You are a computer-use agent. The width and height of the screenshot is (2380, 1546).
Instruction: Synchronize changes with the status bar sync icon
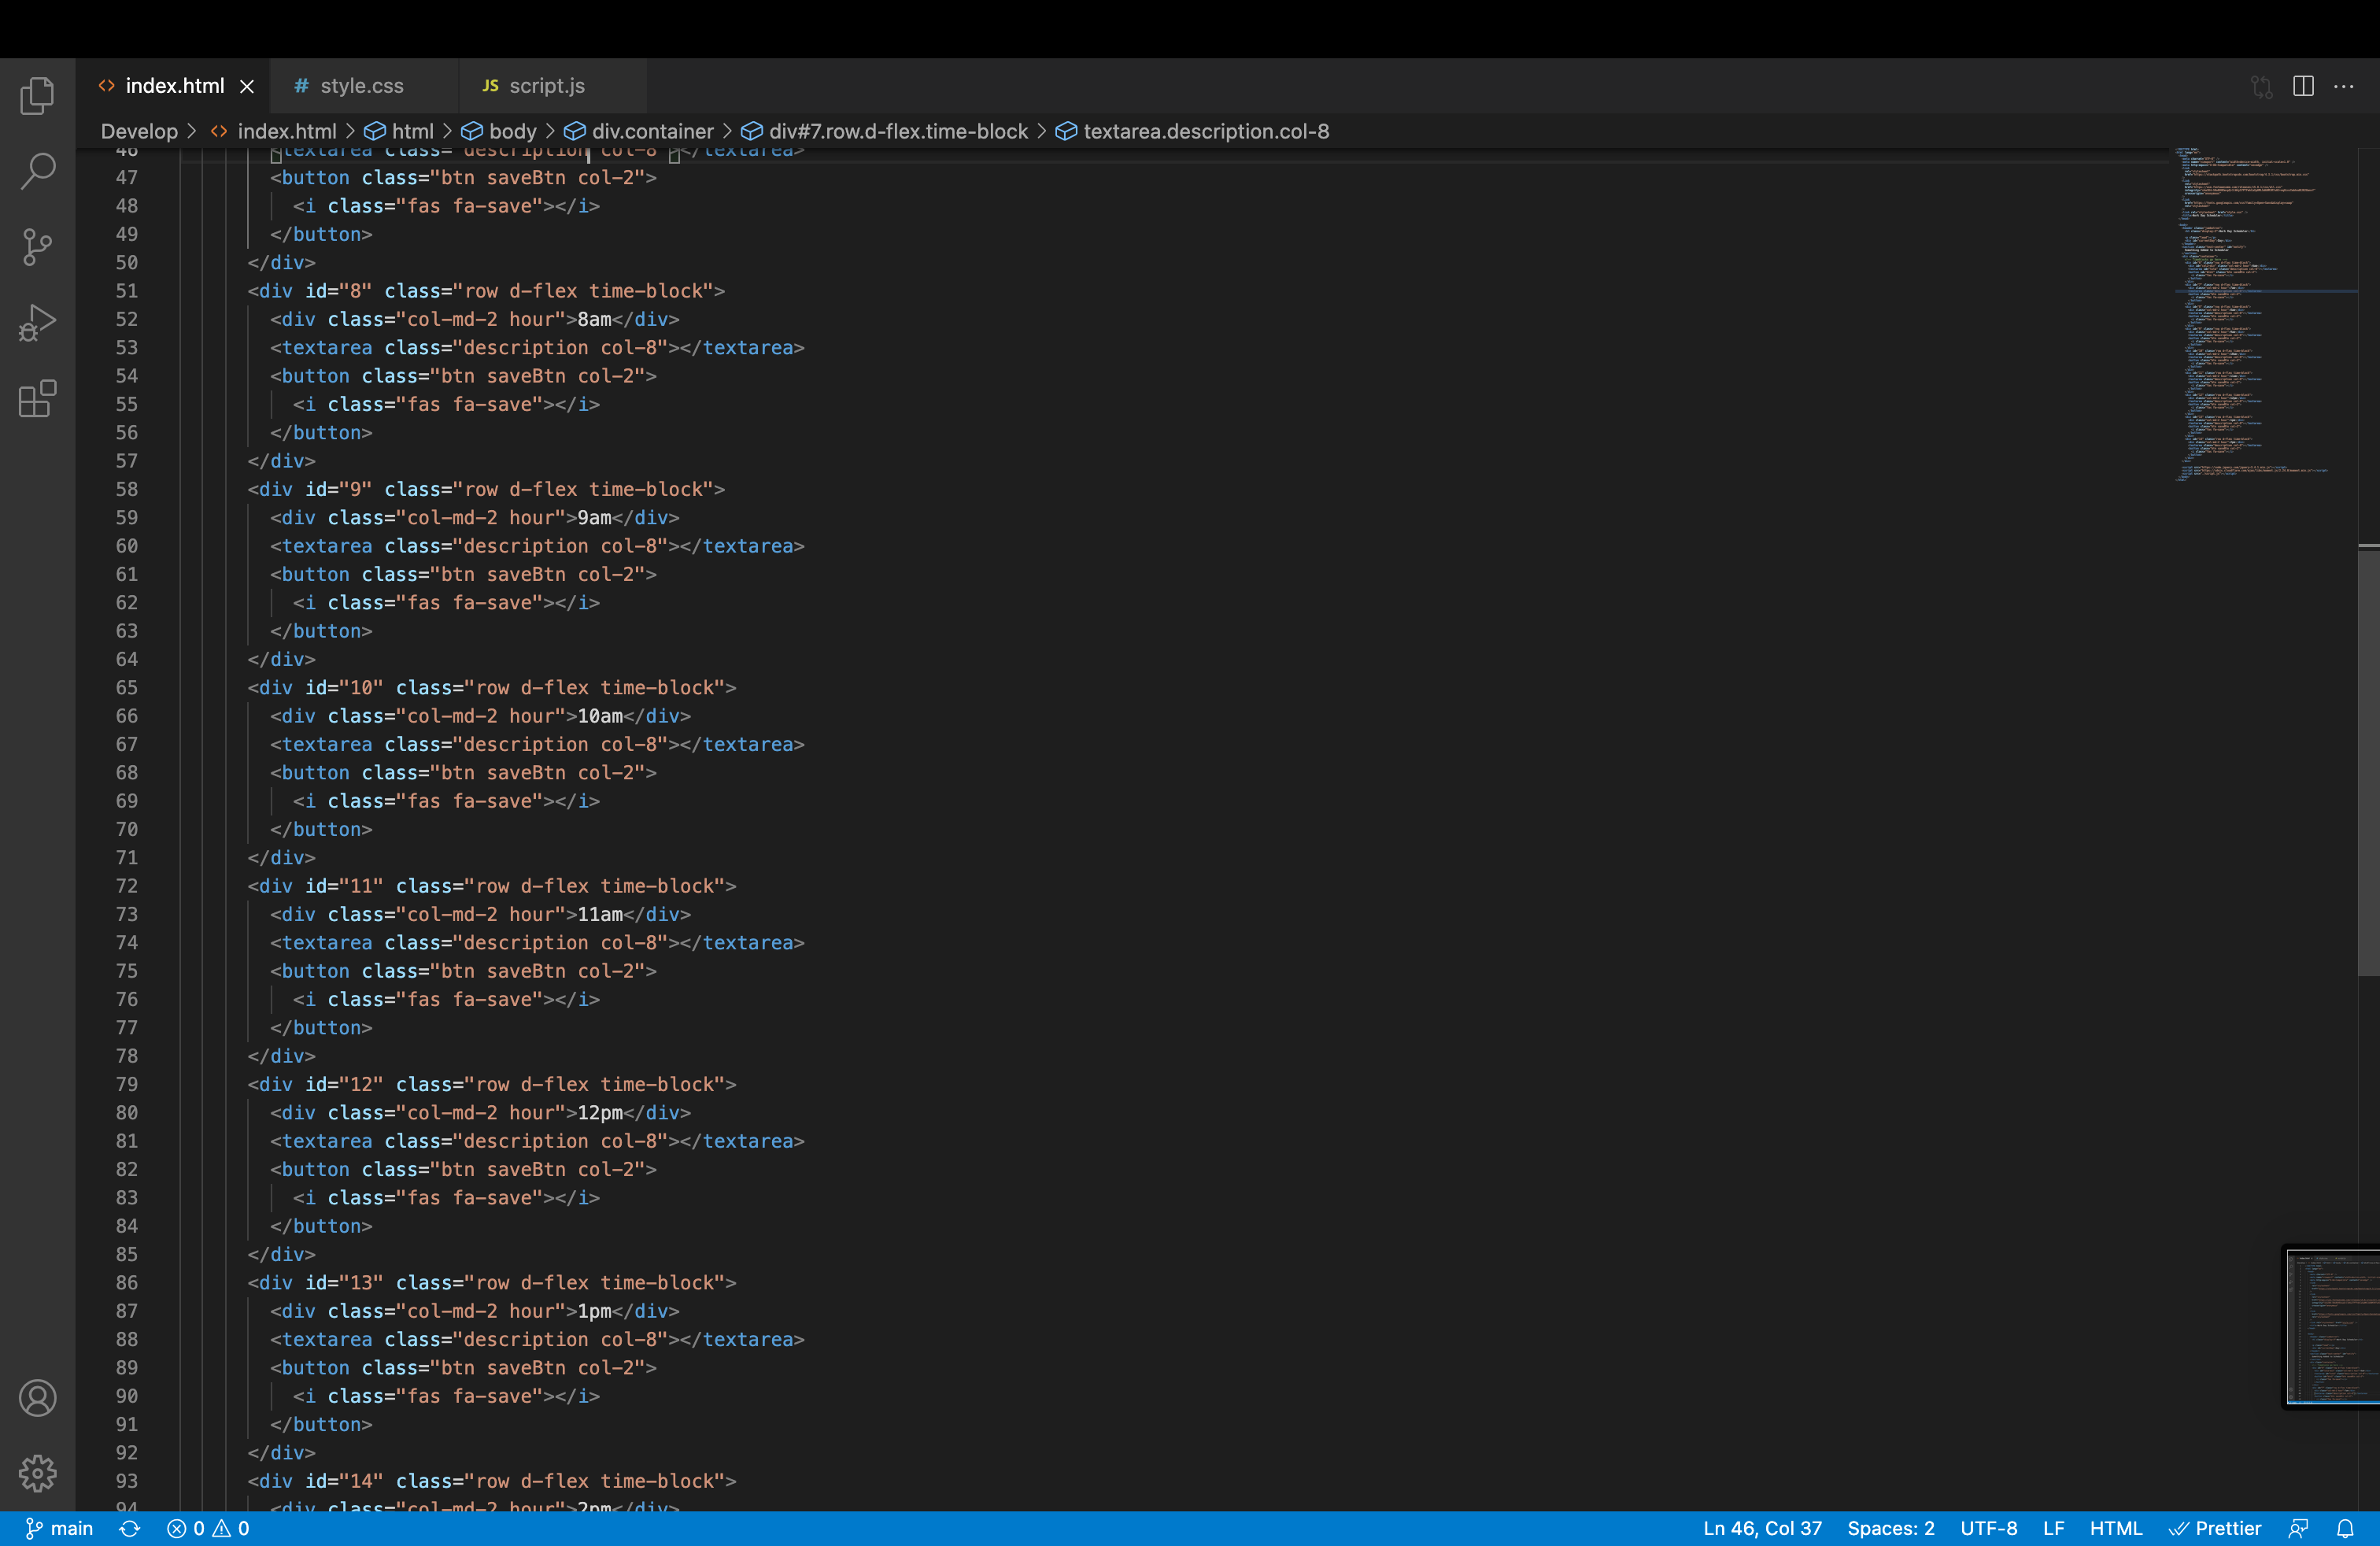[x=130, y=1528]
